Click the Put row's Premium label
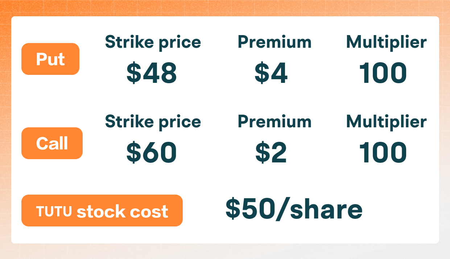The width and height of the screenshot is (450, 259). pyautogui.click(x=274, y=42)
